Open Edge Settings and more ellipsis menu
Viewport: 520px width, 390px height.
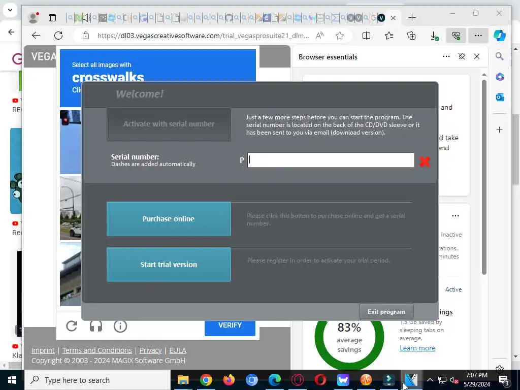(x=478, y=36)
